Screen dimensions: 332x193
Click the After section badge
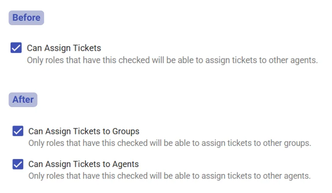[23, 100]
